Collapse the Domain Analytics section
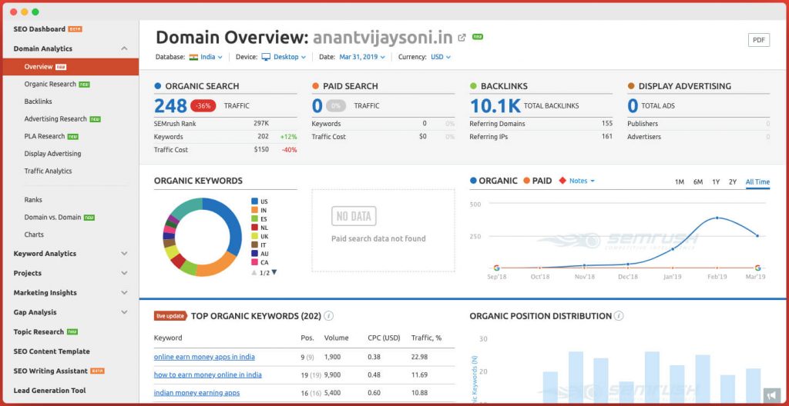Image resolution: width=789 pixels, height=406 pixels. (x=124, y=48)
